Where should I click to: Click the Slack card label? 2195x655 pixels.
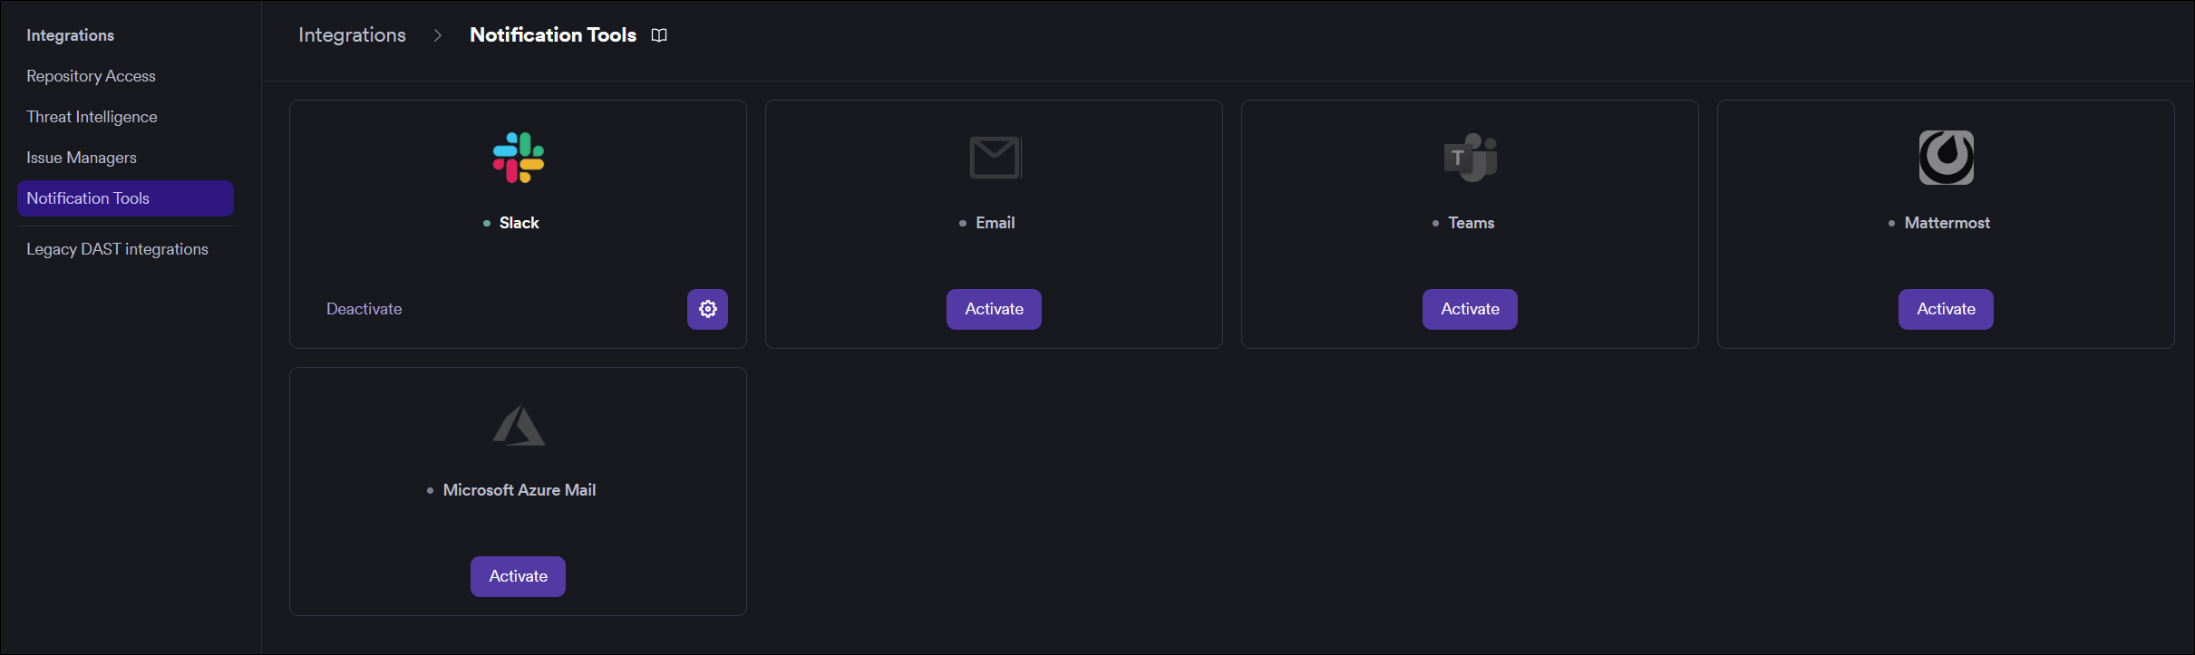point(519,223)
